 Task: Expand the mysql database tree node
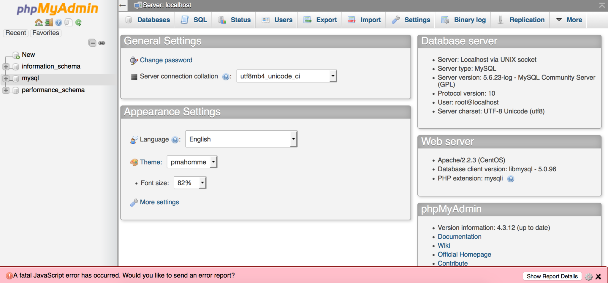6,78
